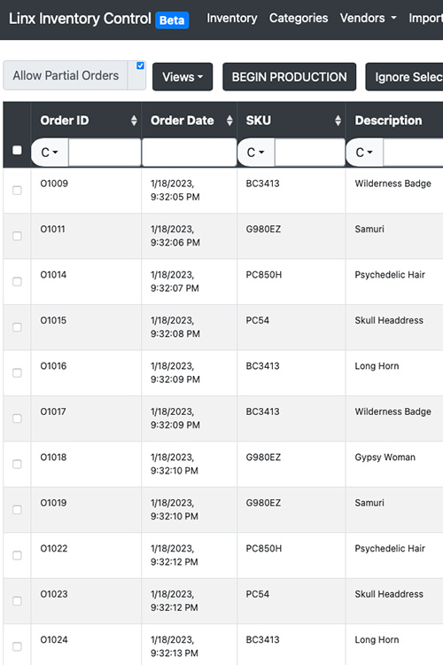
Task: Open SKU filter type dropdown
Action: click(x=256, y=153)
